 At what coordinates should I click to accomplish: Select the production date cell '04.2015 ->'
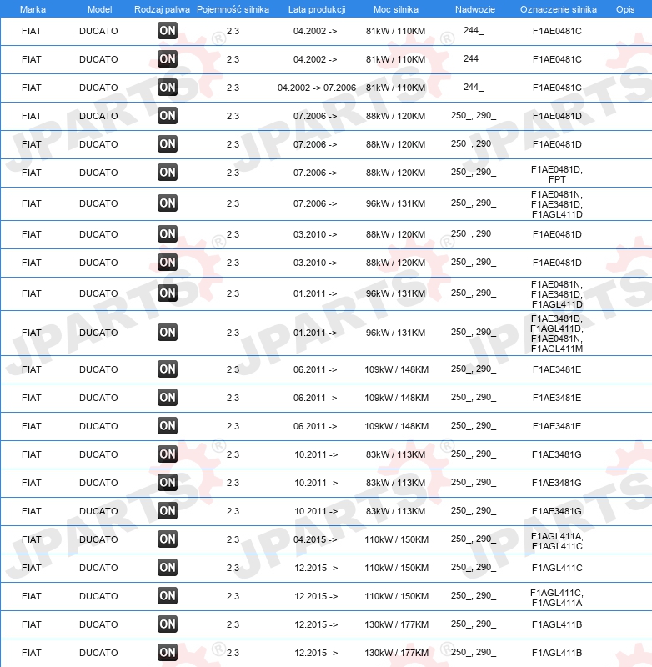pos(315,539)
